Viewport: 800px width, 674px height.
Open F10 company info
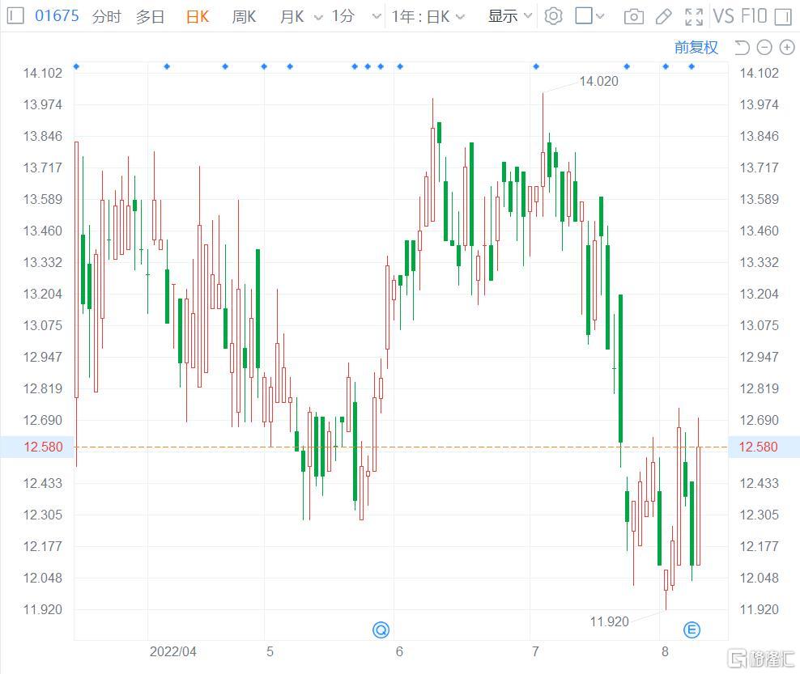[x=753, y=16]
